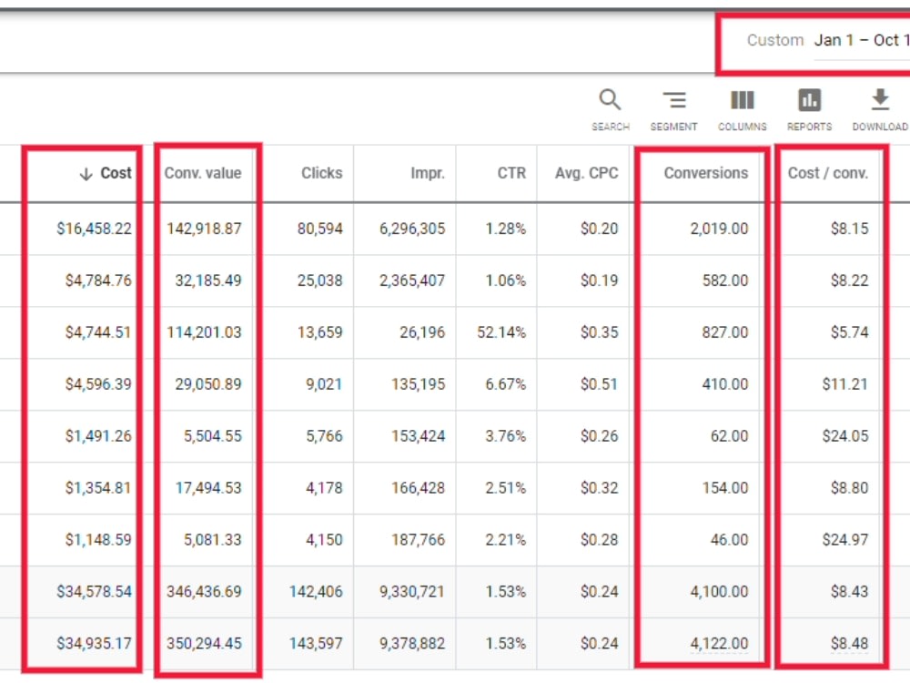Click conv. value 29,050.89

pyautogui.click(x=208, y=384)
